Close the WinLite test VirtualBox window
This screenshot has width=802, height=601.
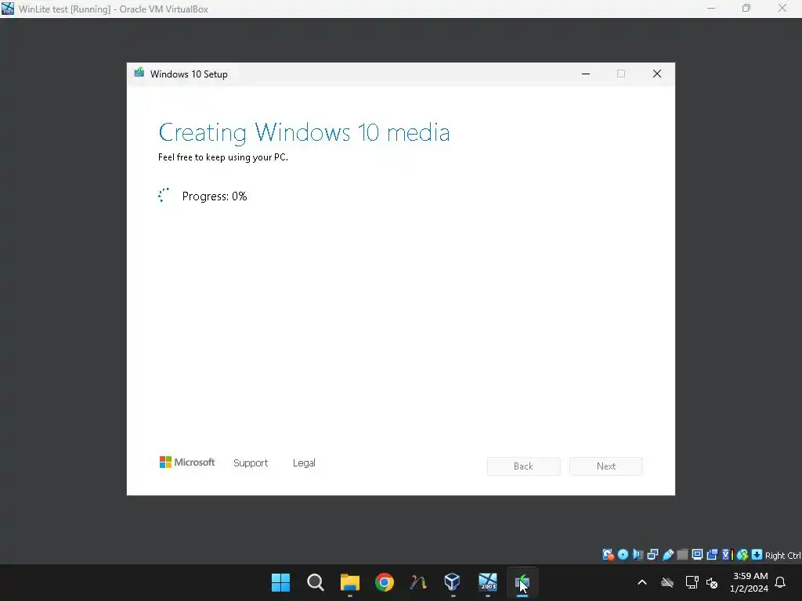tap(782, 9)
